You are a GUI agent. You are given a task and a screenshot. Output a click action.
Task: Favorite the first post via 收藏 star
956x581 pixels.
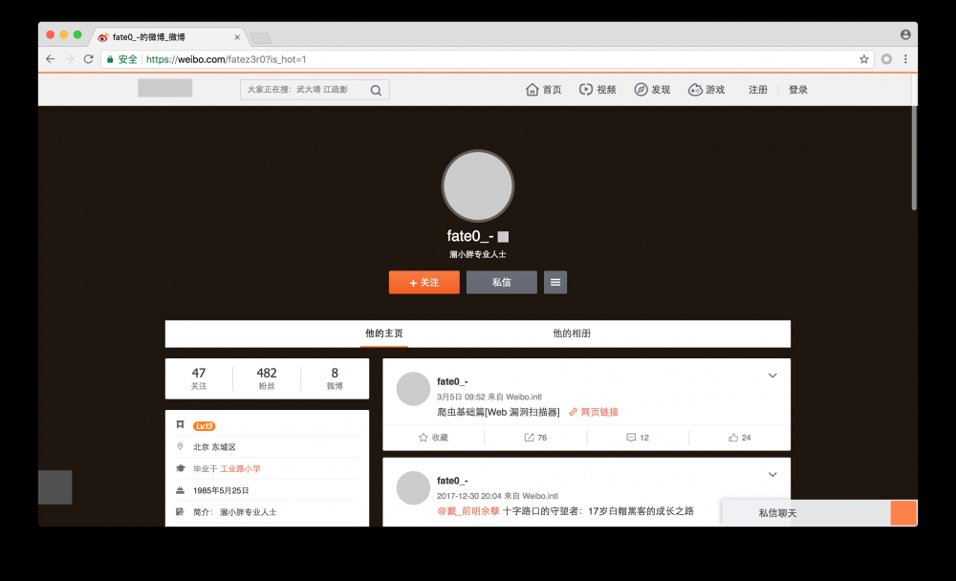(436, 437)
